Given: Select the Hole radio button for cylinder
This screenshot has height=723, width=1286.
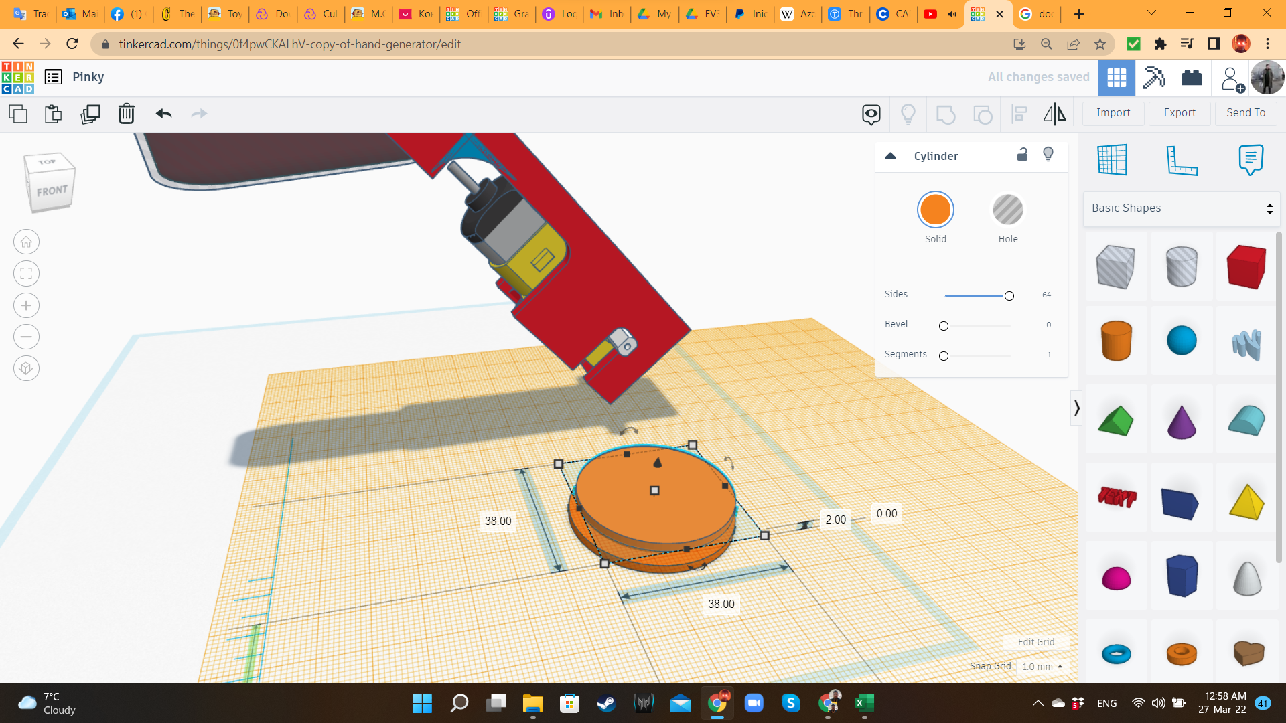Looking at the screenshot, I should pos(1008,210).
